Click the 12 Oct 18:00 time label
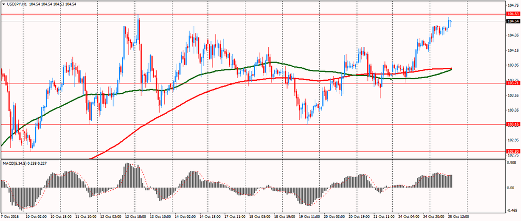This screenshot has width=521, height=221. pos(134,216)
